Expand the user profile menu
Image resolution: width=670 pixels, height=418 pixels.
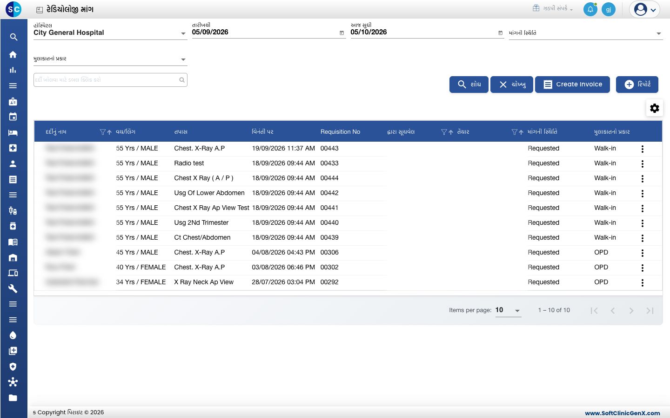point(645,9)
